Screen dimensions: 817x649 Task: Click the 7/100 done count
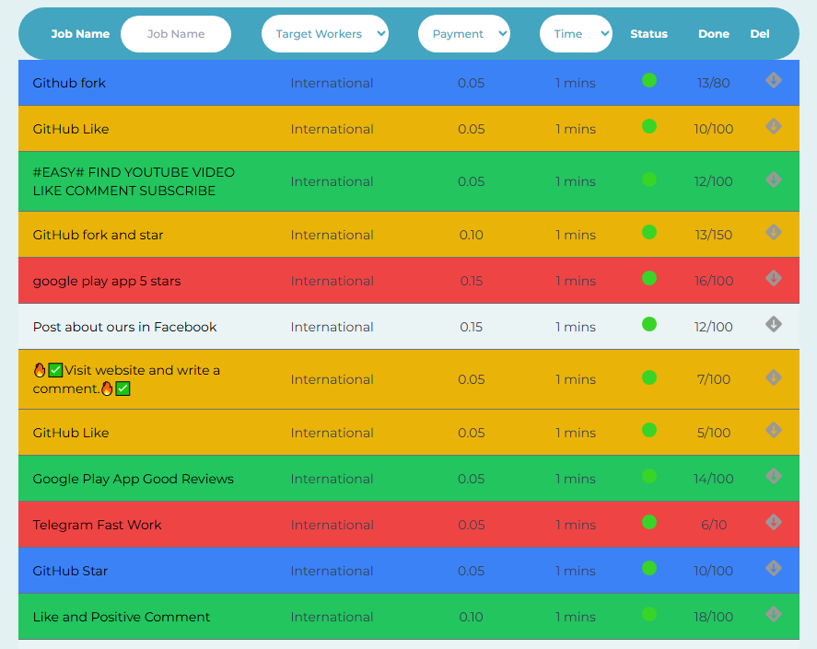click(x=713, y=379)
